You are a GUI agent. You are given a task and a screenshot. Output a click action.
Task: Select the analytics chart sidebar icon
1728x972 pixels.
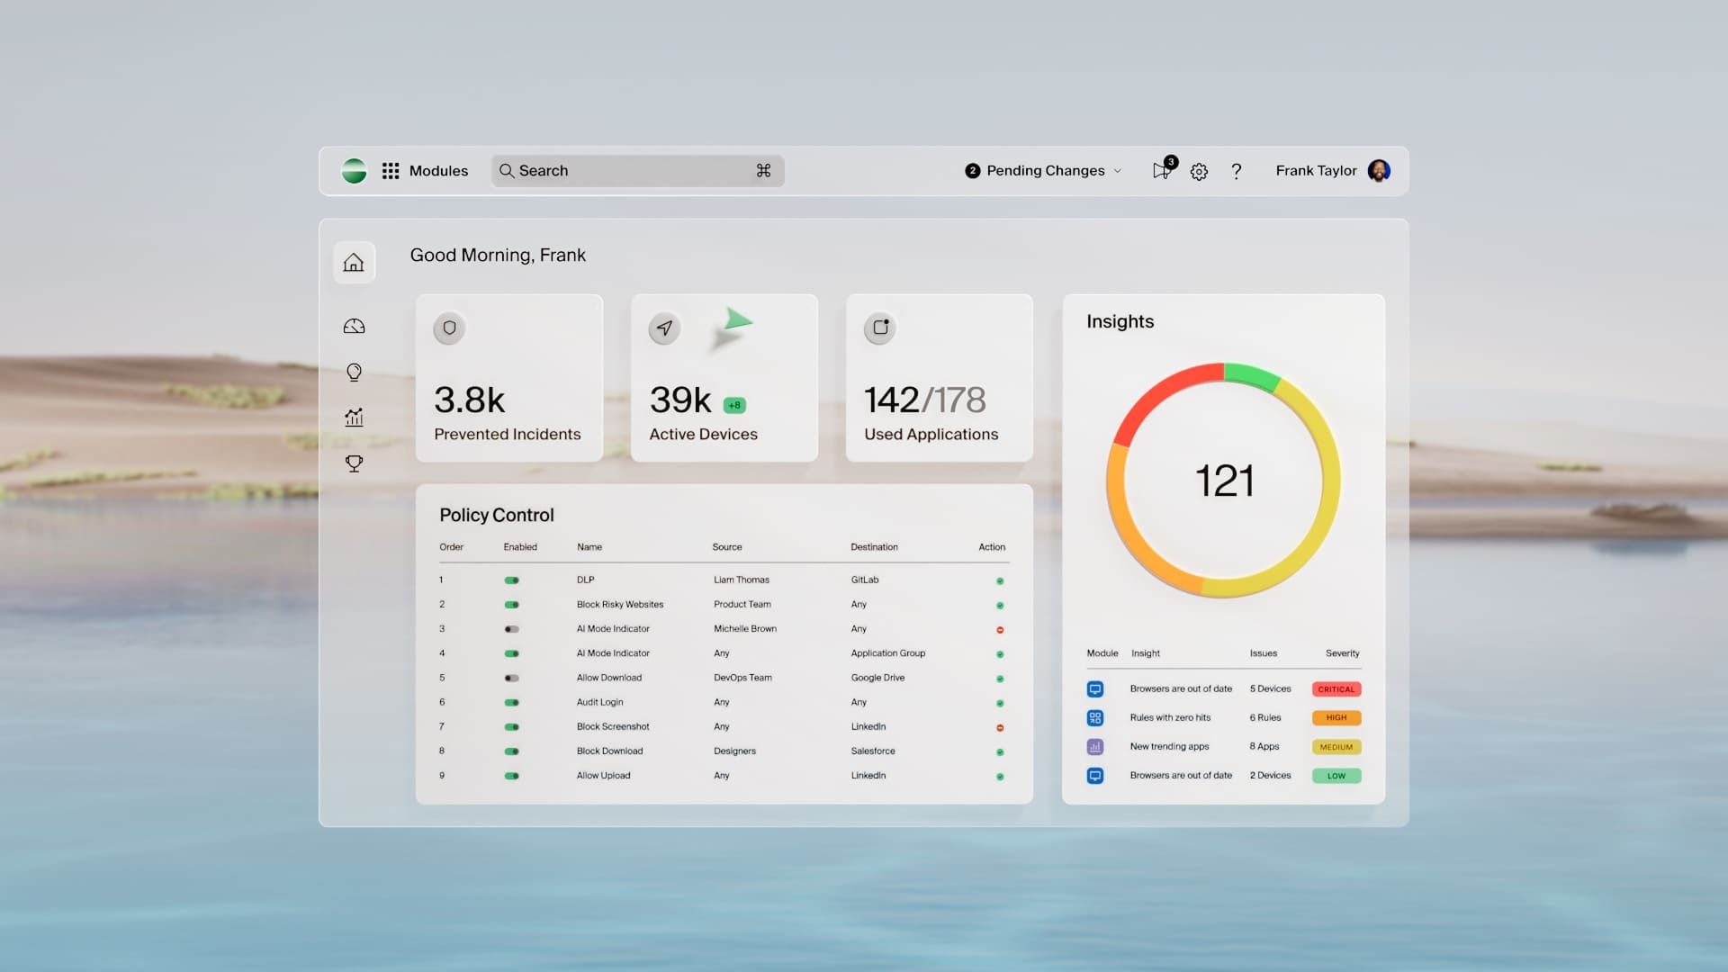click(354, 418)
